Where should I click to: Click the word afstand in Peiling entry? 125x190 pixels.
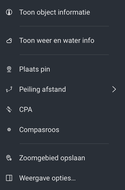tap(54, 89)
